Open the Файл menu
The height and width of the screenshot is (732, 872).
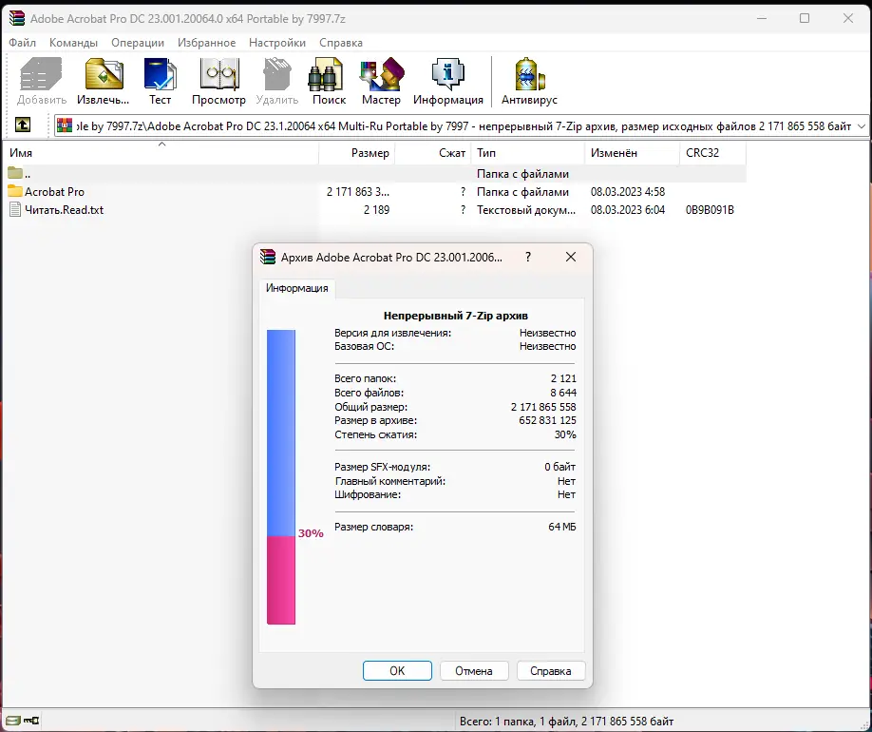[x=22, y=43]
